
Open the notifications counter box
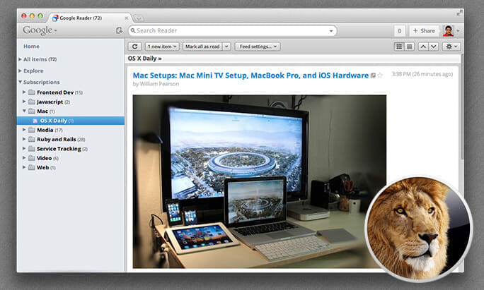click(399, 31)
